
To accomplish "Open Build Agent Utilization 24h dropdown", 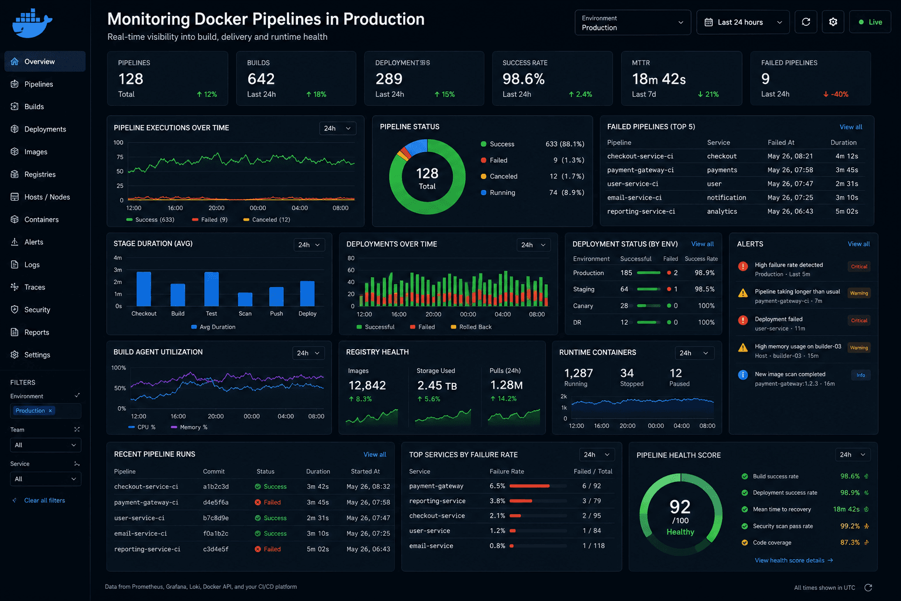I will click(309, 353).
